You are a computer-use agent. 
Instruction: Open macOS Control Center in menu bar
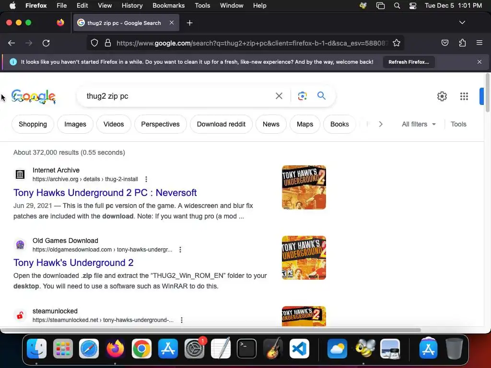[x=413, y=6]
